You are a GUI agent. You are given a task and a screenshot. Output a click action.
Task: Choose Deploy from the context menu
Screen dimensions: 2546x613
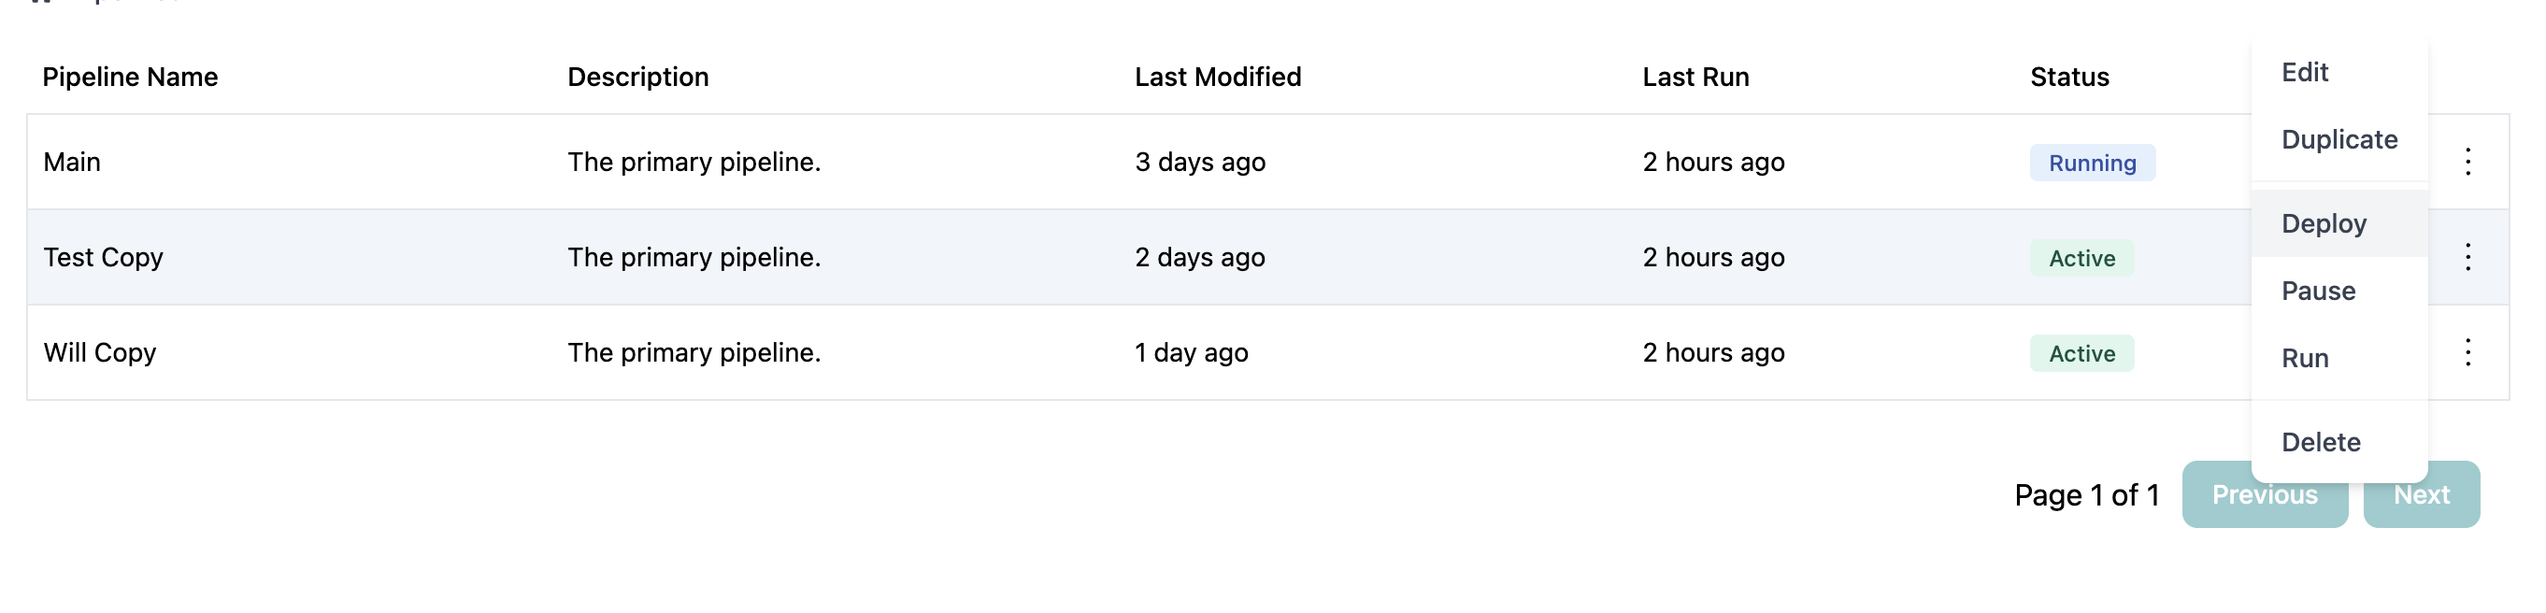[x=2324, y=223]
